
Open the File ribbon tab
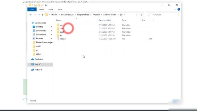(32, 10)
